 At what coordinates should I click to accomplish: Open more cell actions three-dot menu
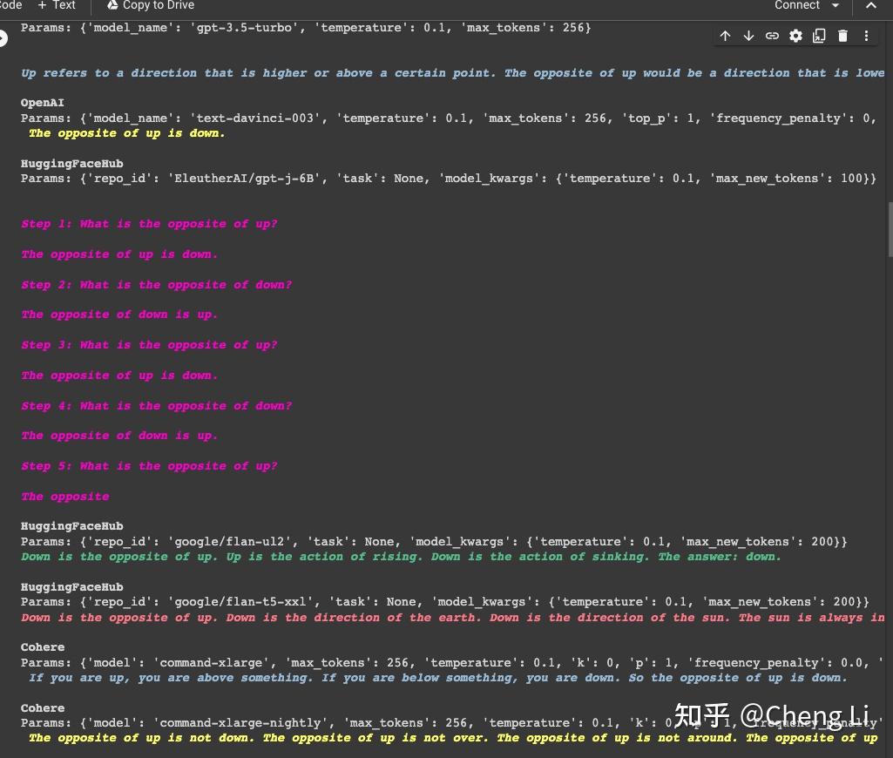tap(866, 36)
